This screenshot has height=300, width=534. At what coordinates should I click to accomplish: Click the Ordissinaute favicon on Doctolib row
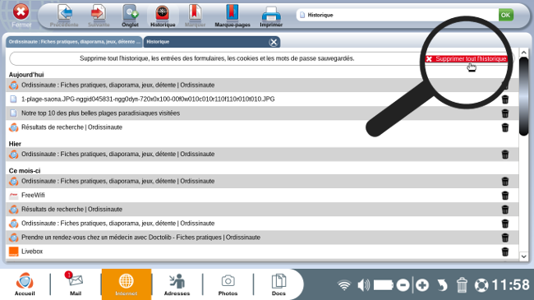[14, 238]
